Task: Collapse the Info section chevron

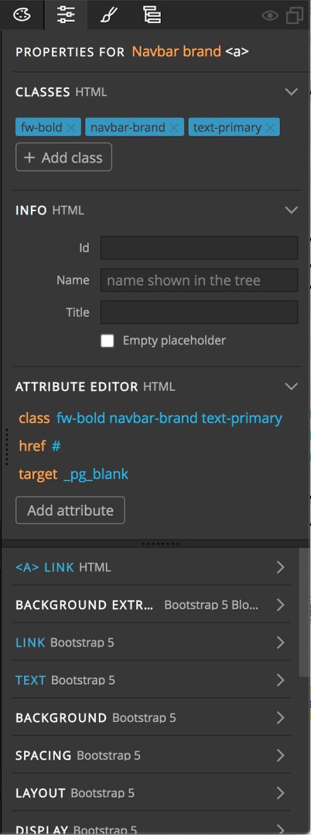Action: [292, 210]
